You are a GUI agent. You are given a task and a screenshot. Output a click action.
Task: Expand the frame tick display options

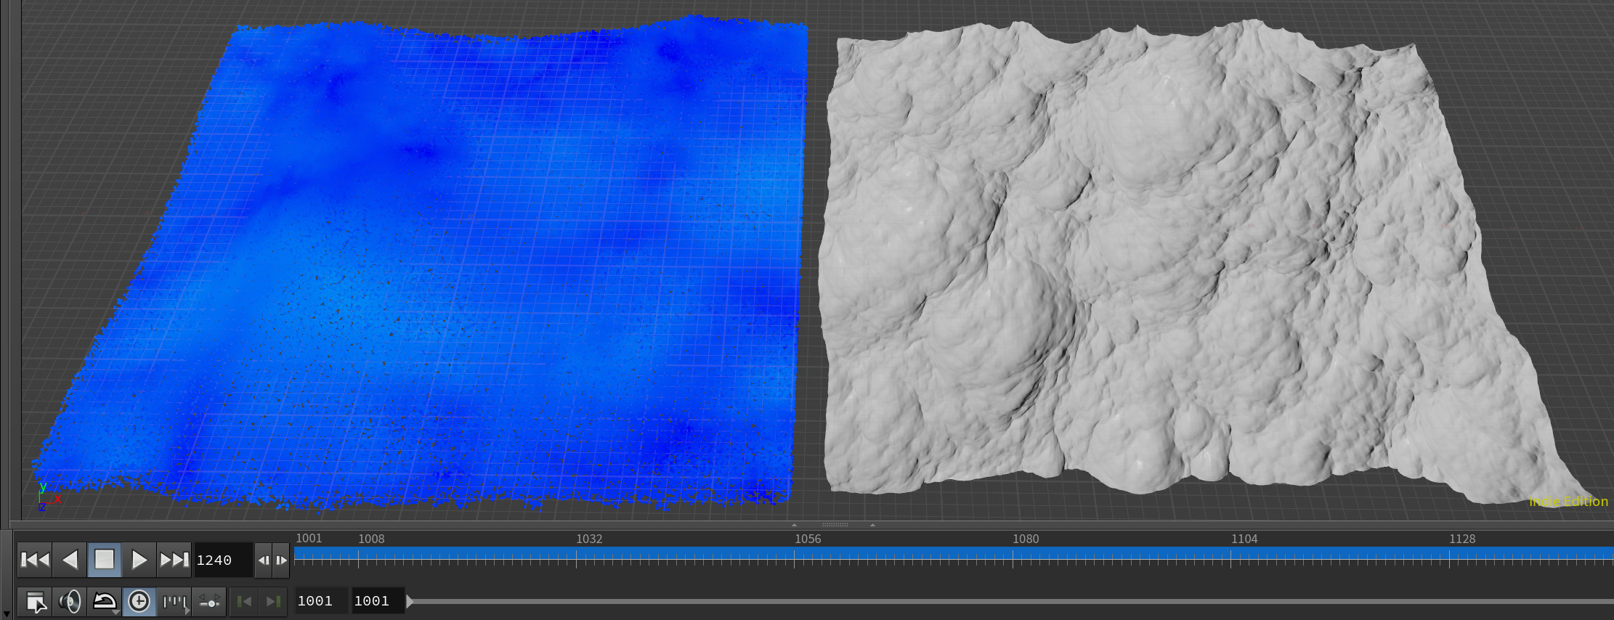tap(174, 602)
